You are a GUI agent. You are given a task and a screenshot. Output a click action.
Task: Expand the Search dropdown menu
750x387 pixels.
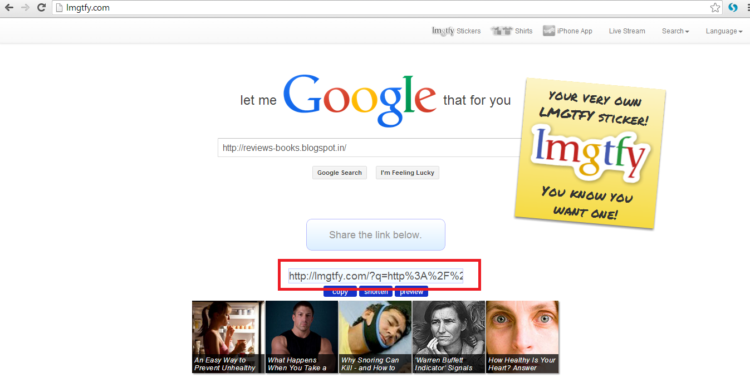675,31
